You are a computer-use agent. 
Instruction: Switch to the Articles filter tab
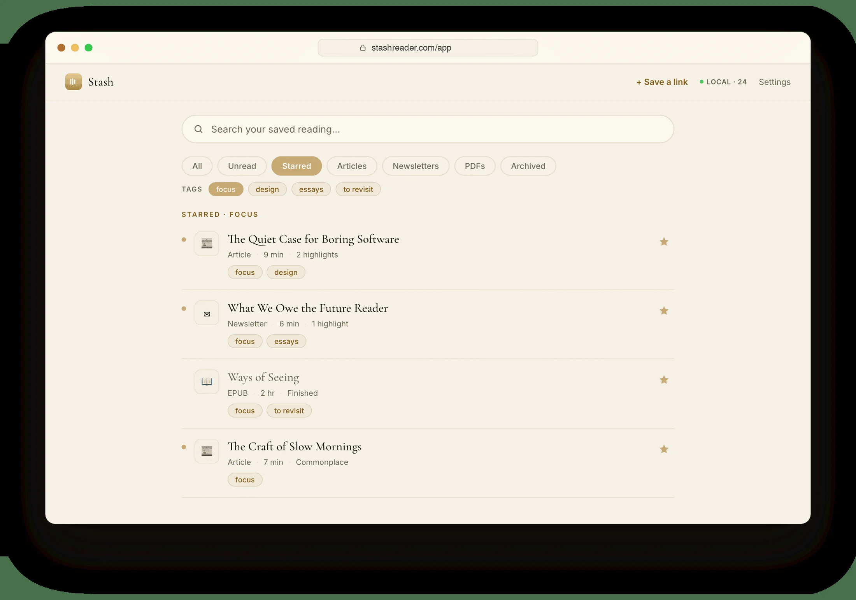click(352, 166)
